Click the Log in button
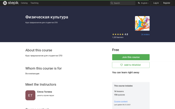 click(x=156, y=3)
